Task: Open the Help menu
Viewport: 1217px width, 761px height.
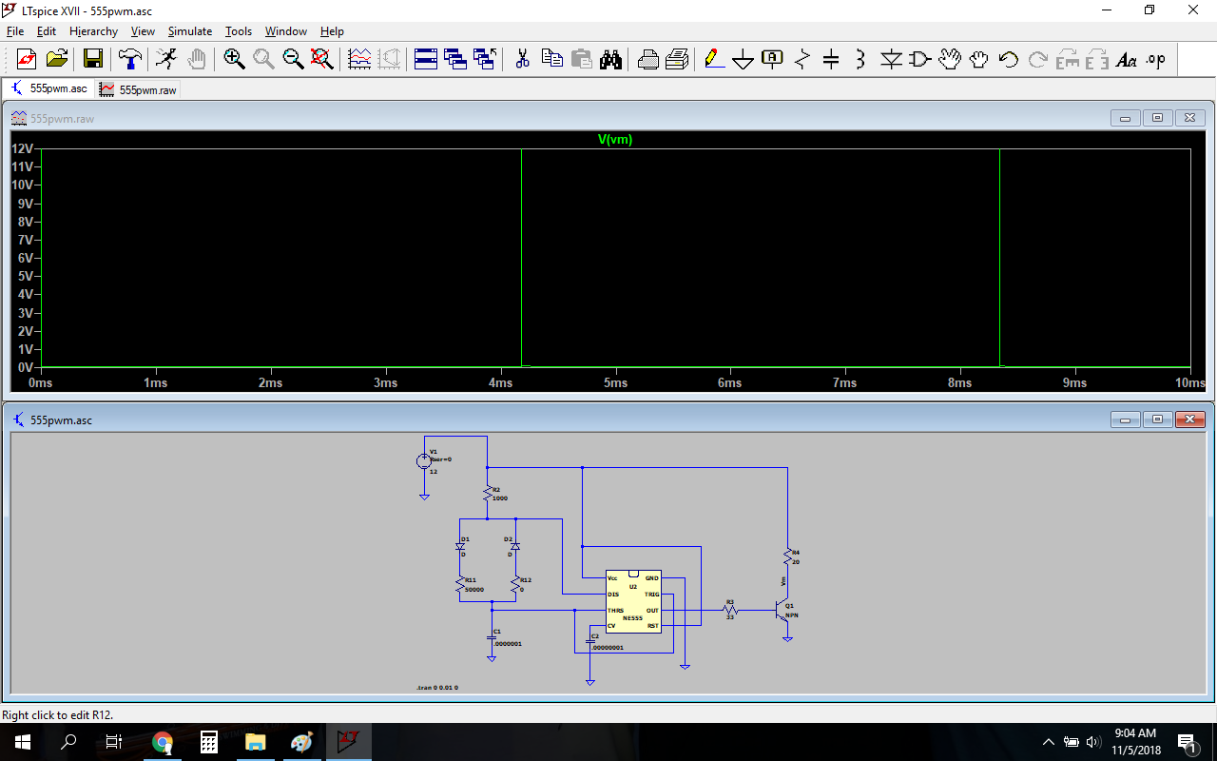Action: [x=332, y=31]
